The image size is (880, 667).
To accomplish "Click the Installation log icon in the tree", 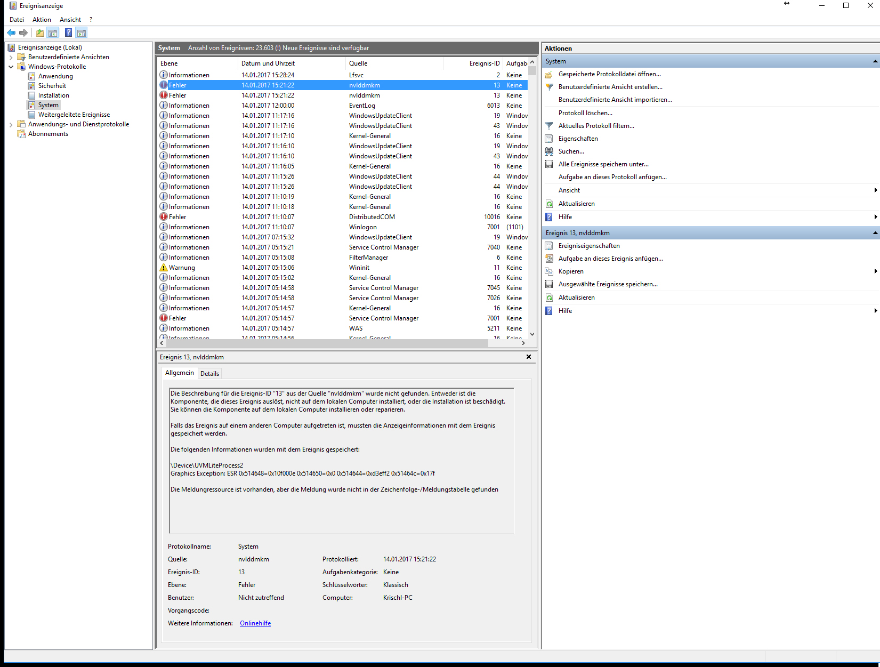I will [31, 95].
